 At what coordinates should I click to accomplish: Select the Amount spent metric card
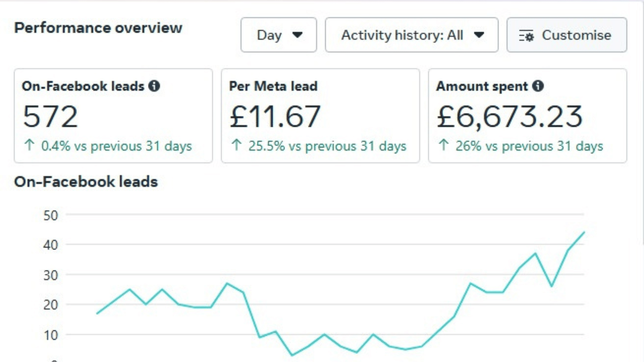click(x=527, y=116)
